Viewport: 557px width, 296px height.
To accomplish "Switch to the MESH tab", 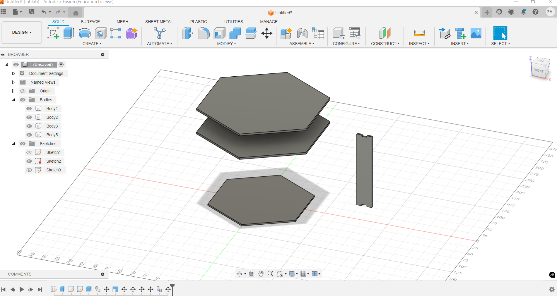I will pos(122,22).
